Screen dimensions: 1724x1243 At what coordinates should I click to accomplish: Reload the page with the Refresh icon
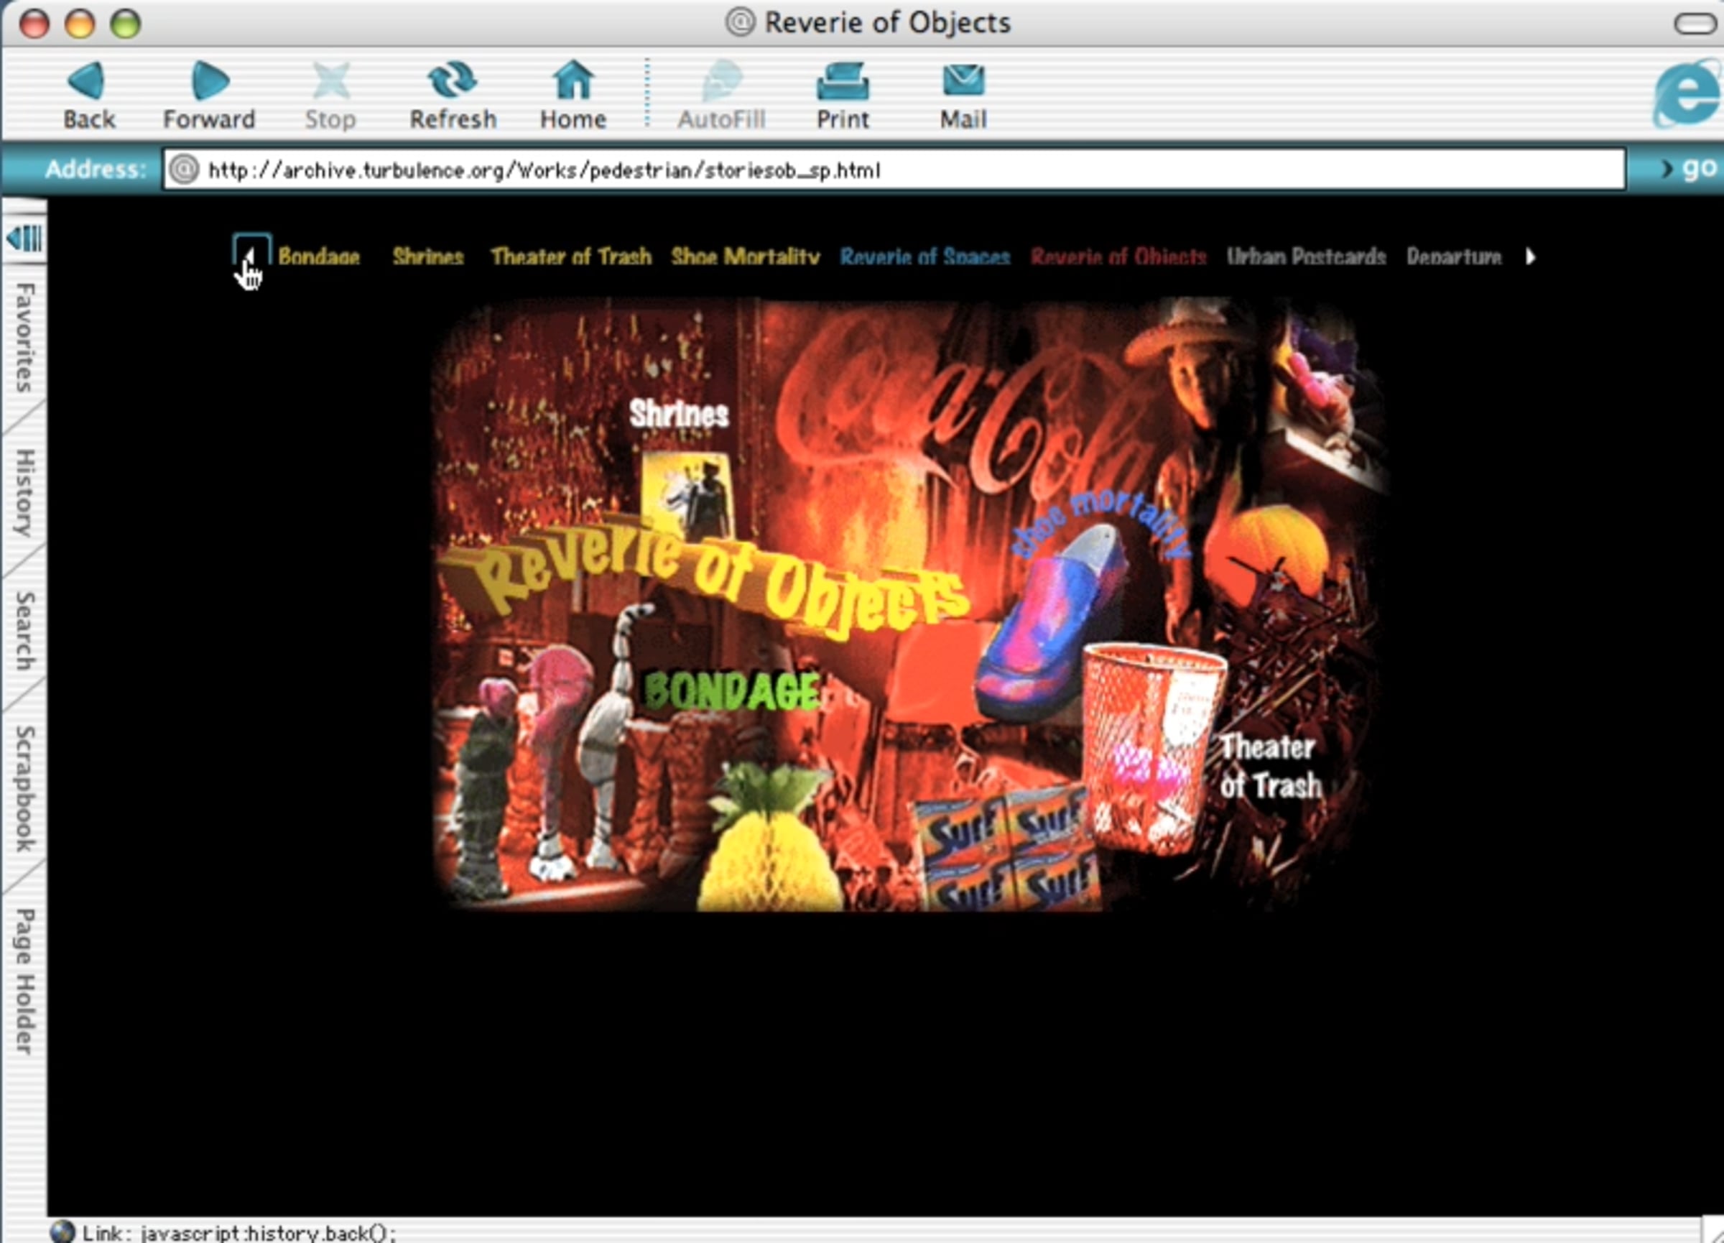(453, 80)
